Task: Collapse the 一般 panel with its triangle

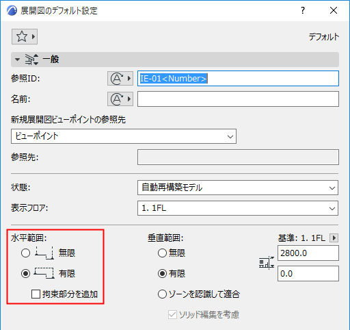Action: tap(17, 60)
